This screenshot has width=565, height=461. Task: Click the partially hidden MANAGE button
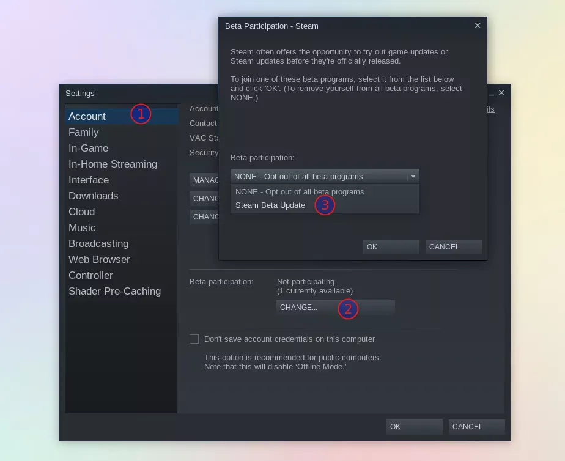[204, 180]
